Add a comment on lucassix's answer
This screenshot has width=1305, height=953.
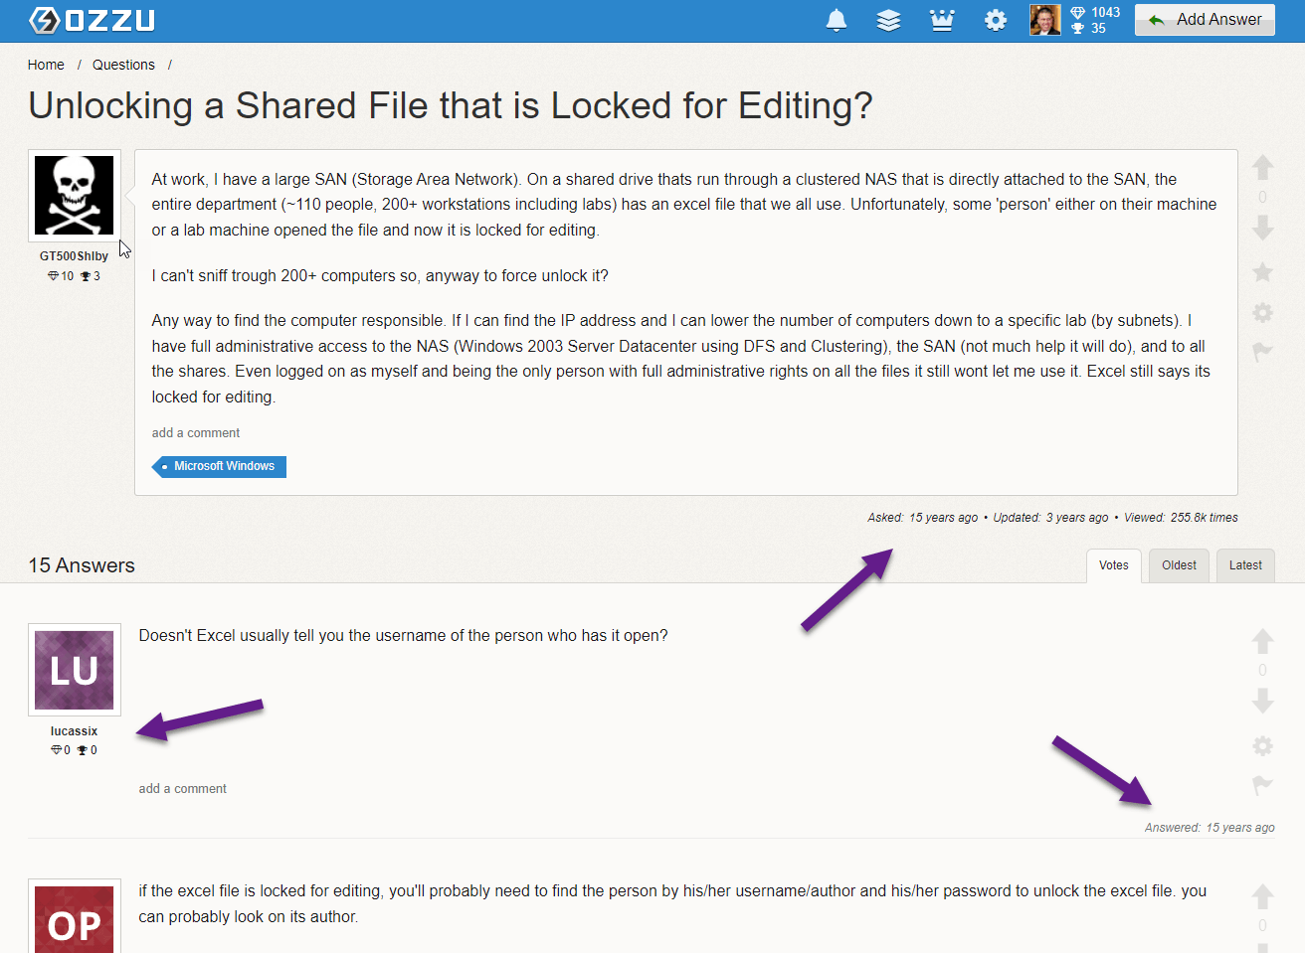pos(183,789)
